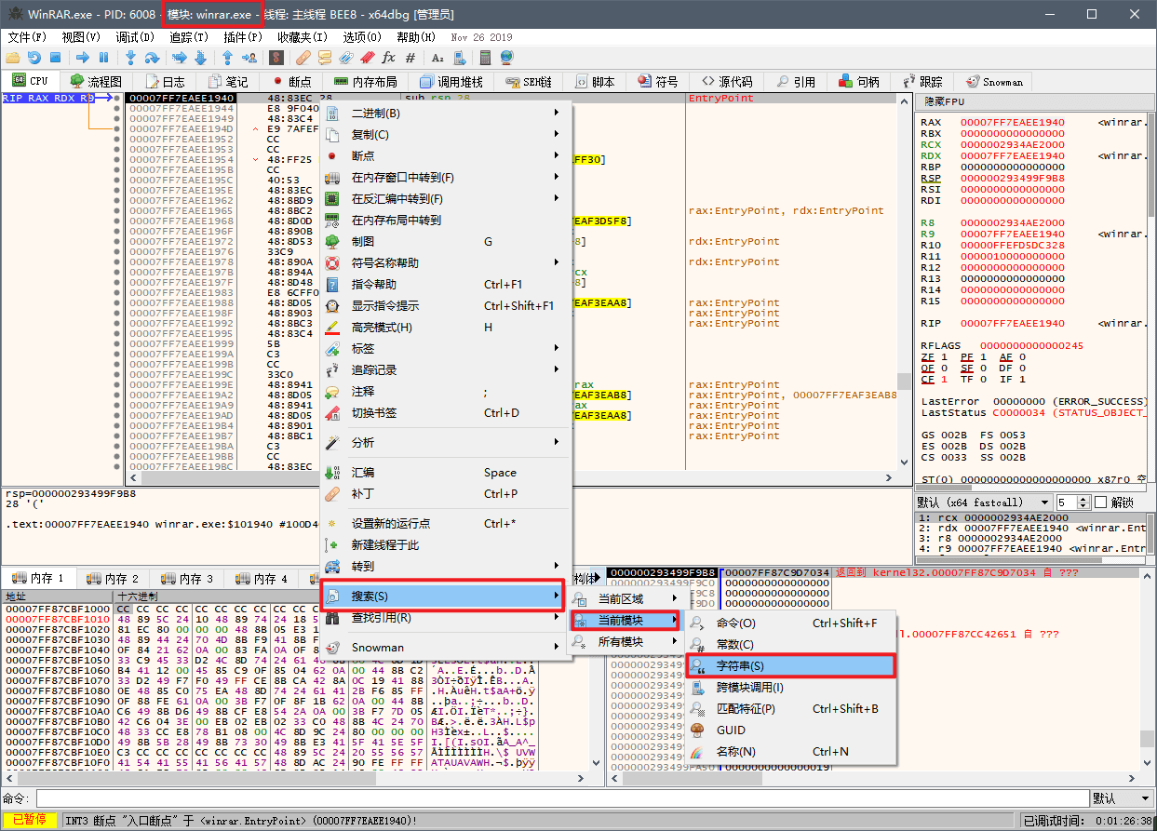The height and width of the screenshot is (831, 1157).
Task: Choose 设置新的运行点 context menu item
Action: click(447, 523)
